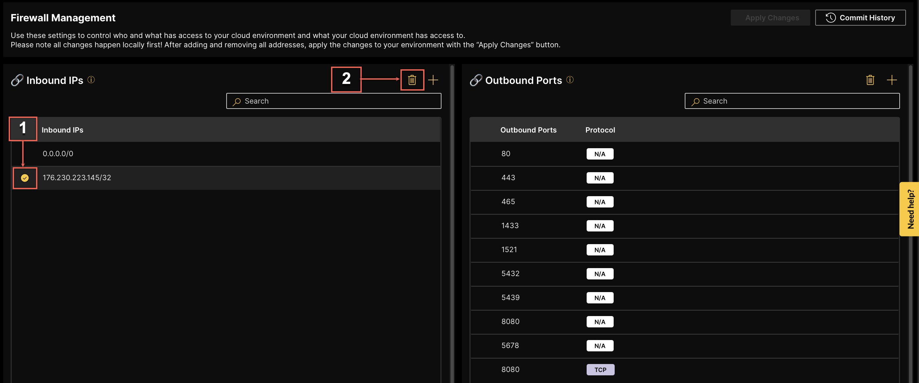Click the Protocol column header
This screenshot has height=383, width=919.
point(600,130)
